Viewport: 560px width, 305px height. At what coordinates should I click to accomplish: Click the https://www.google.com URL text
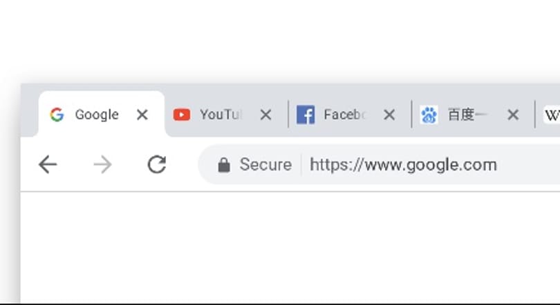point(403,165)
